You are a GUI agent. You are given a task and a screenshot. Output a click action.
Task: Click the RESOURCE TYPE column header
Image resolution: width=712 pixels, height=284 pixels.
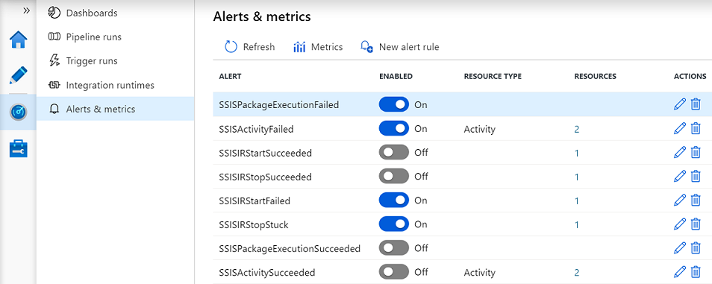(x=493, y=76)
